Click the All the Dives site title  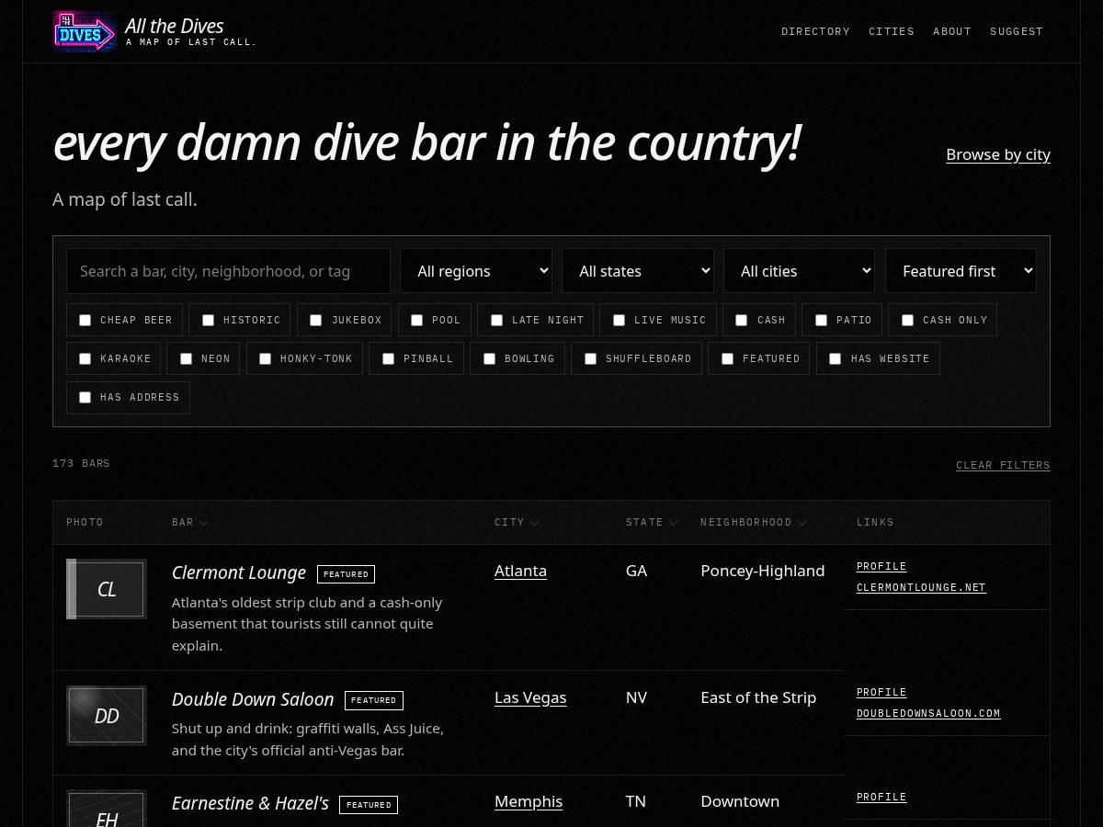pyautogui.click(x=175, y=26)
